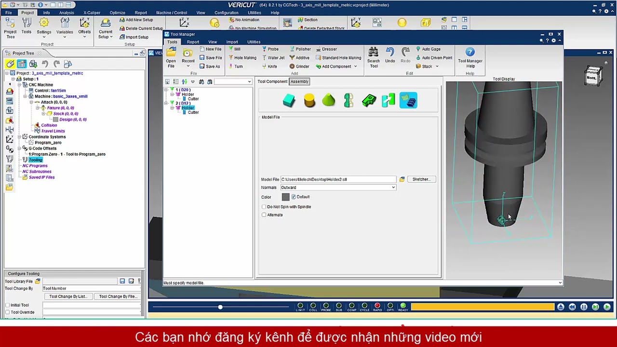617x347 pixels.
Task: Click Auto Driven Point
Action: click(434, 58)
